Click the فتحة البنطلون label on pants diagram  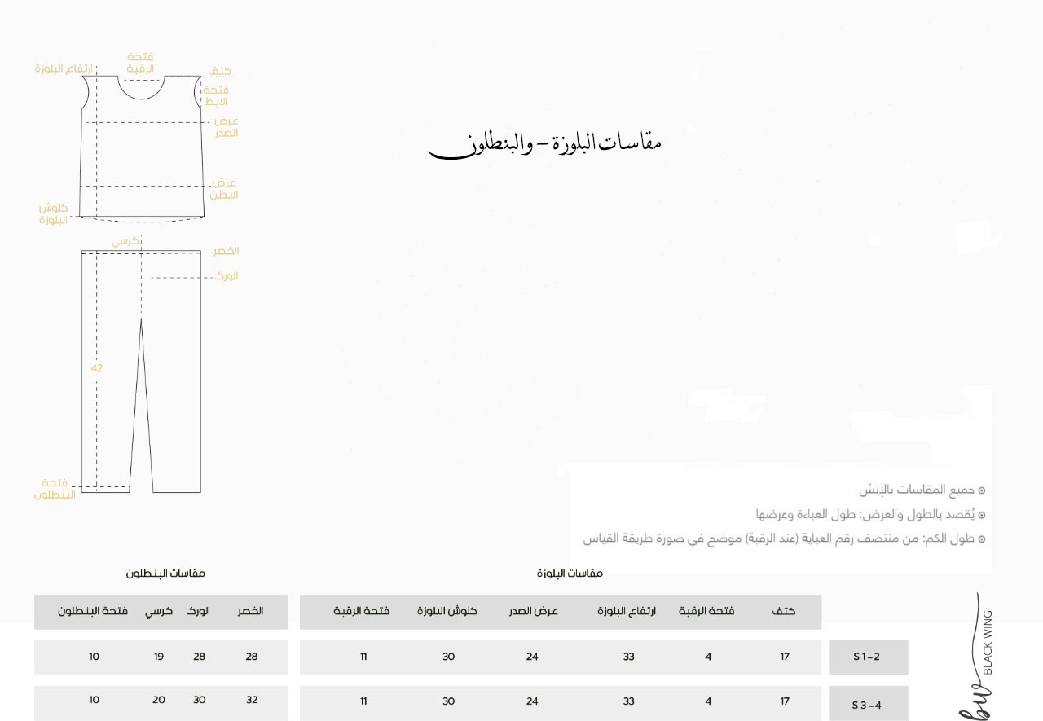point(55,489)
